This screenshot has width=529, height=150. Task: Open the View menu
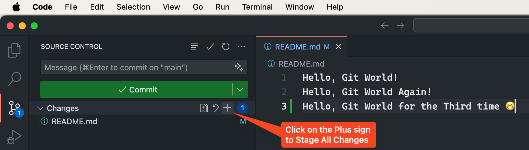pos(171,7)
